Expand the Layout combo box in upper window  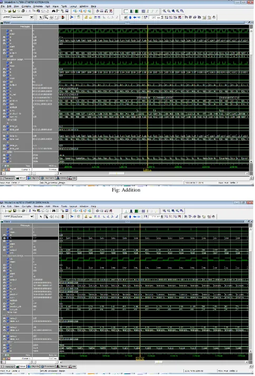32,17
